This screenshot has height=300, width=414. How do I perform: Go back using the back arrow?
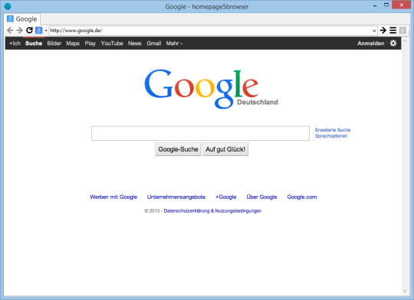coord(10,31)
